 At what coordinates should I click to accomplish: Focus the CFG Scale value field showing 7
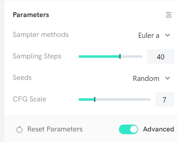(x=165, y=99)
